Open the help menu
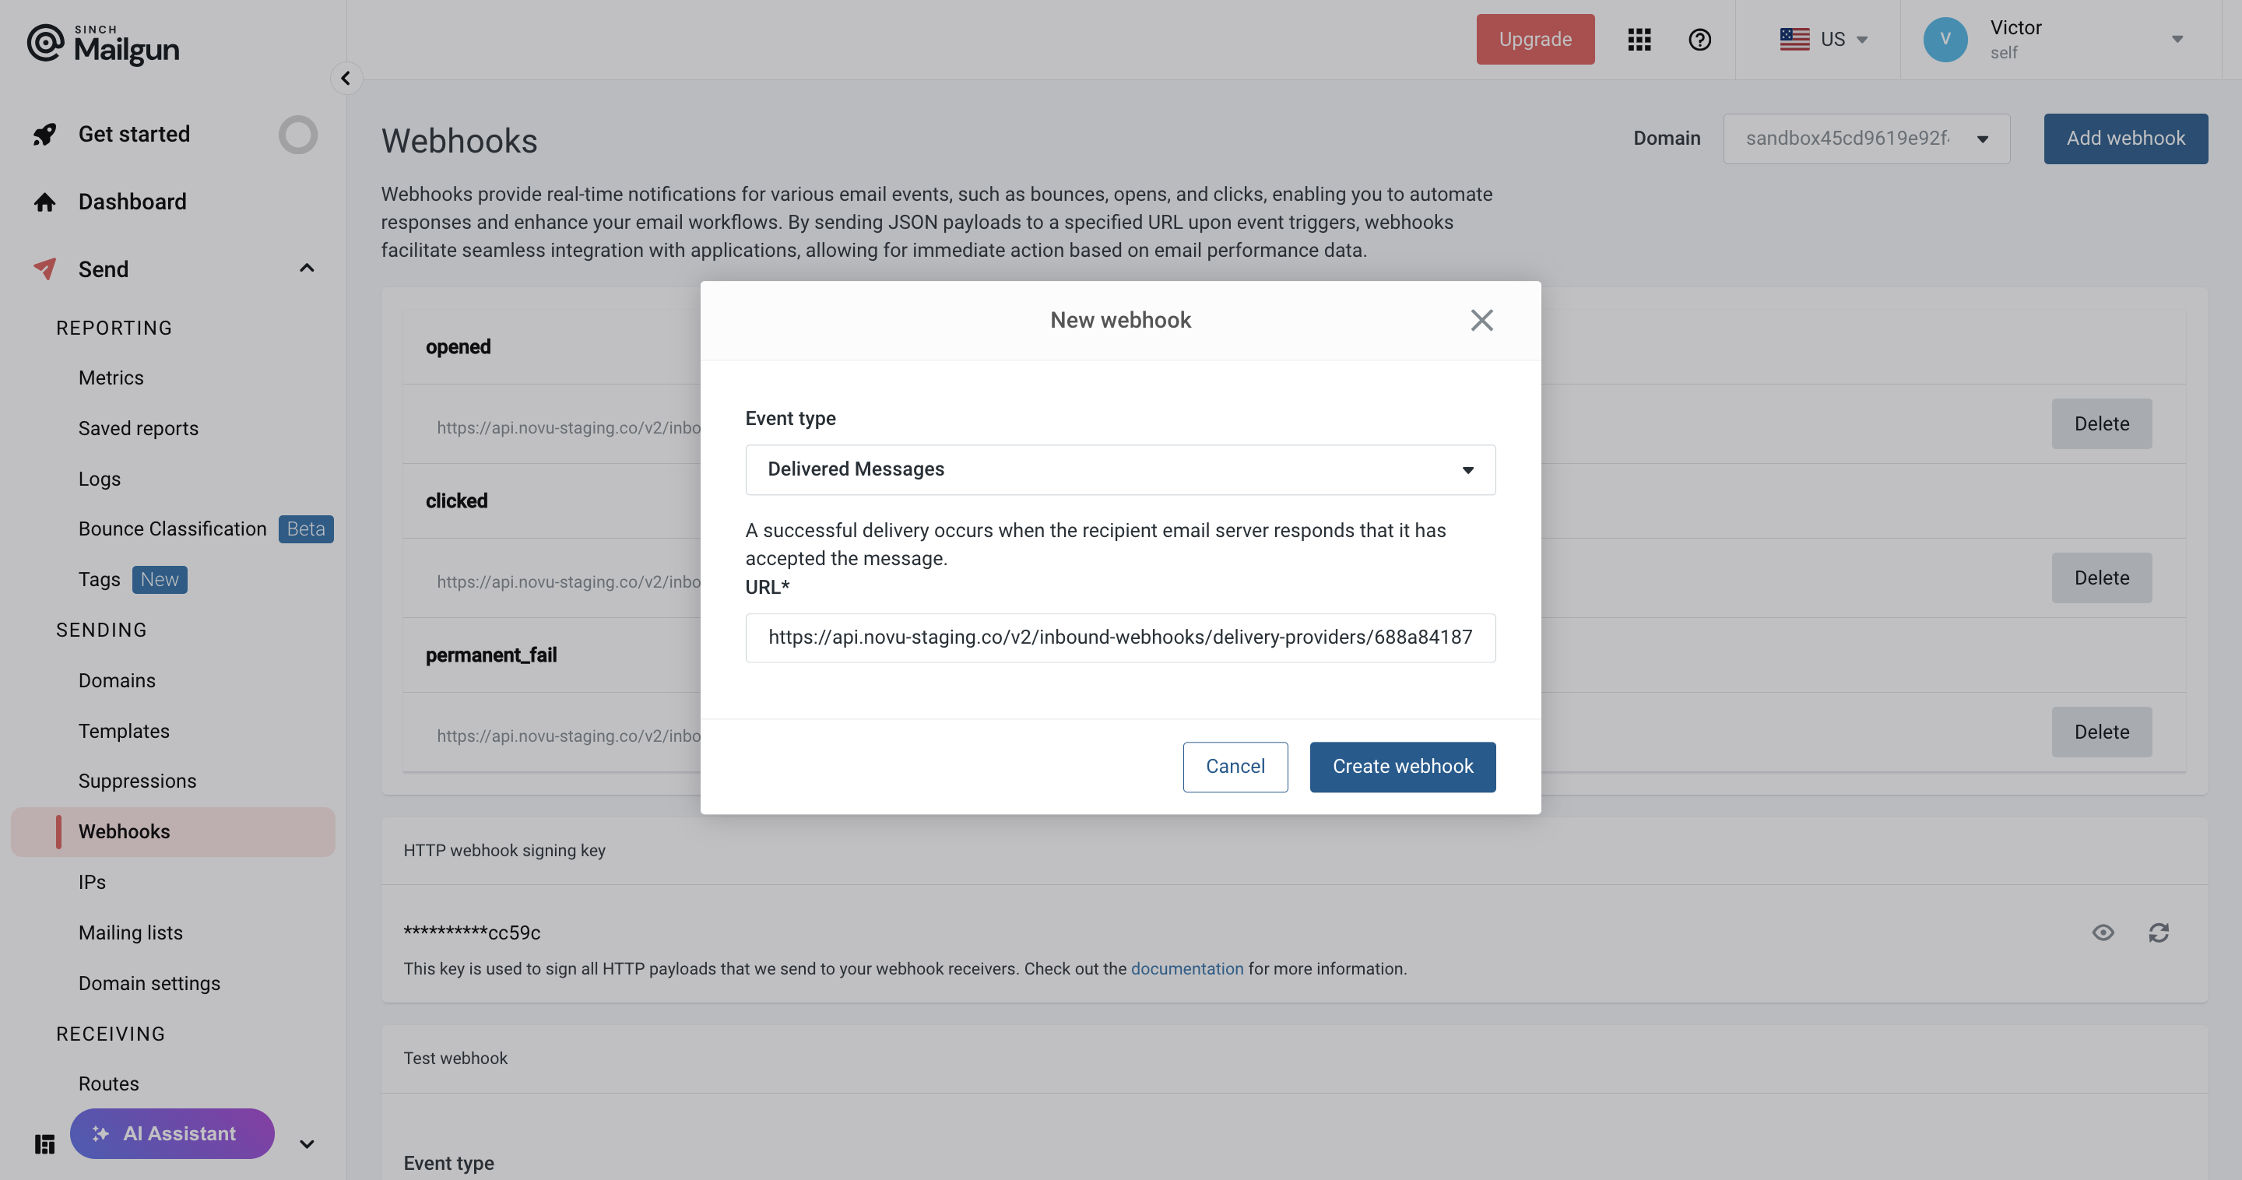 (x=1699, y=39)
